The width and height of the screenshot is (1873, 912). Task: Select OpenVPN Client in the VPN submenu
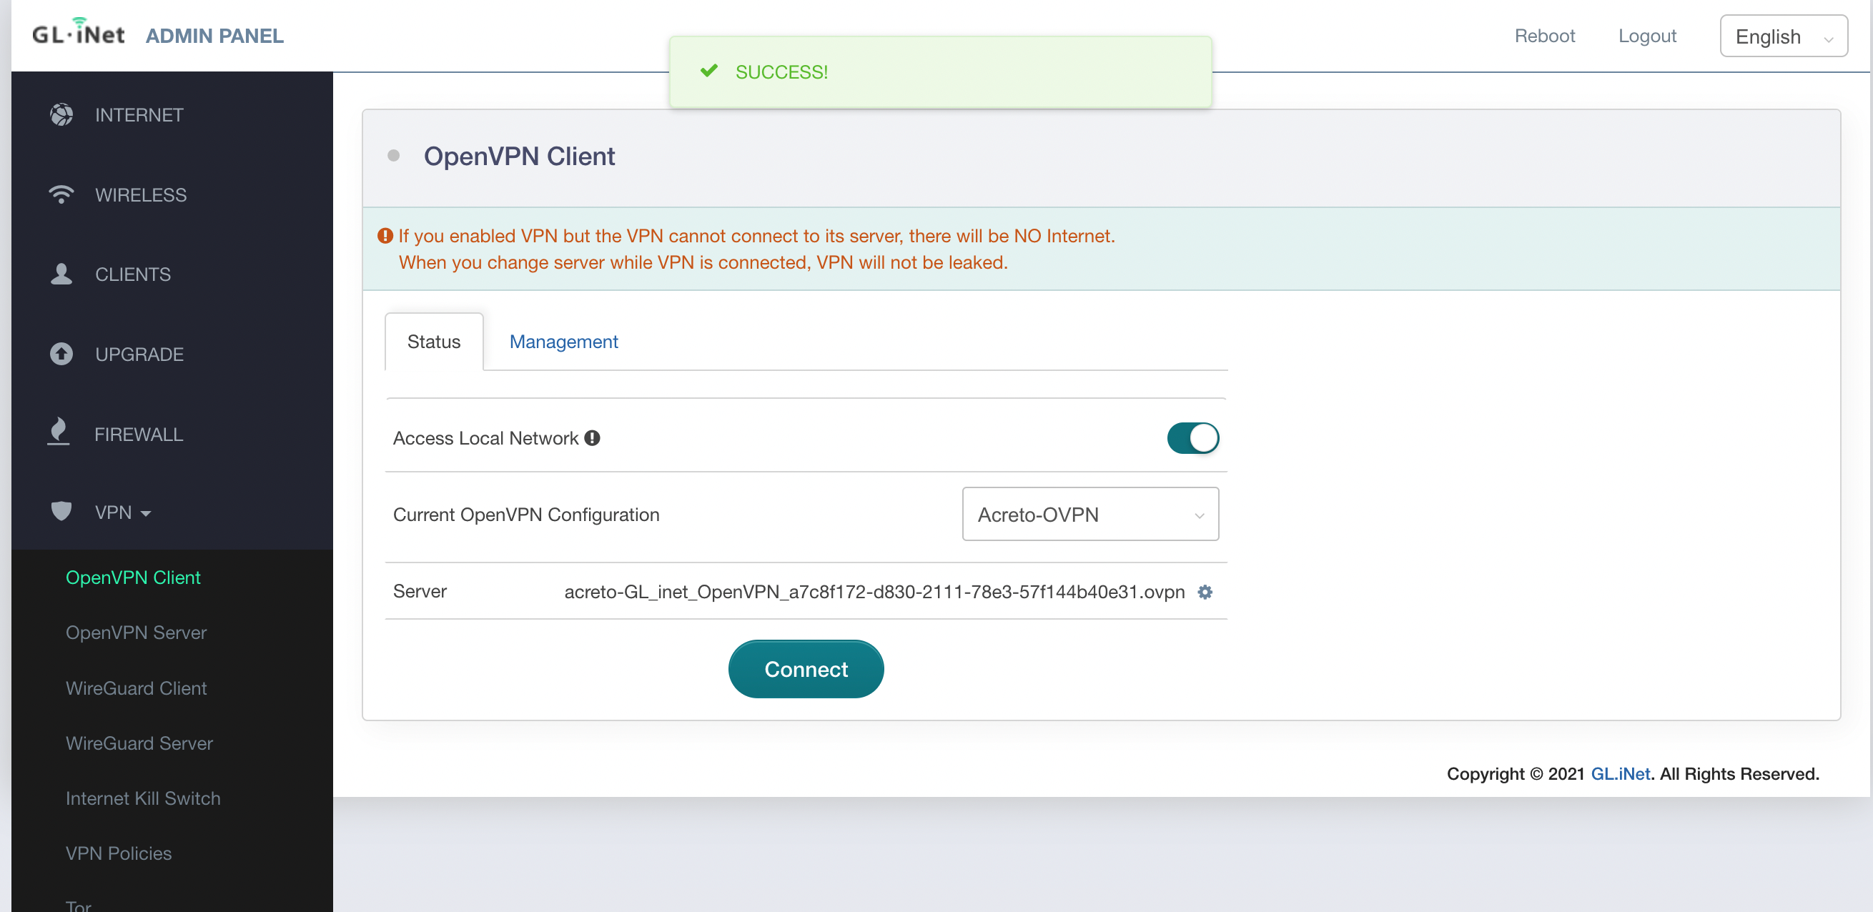pos(133,578)
